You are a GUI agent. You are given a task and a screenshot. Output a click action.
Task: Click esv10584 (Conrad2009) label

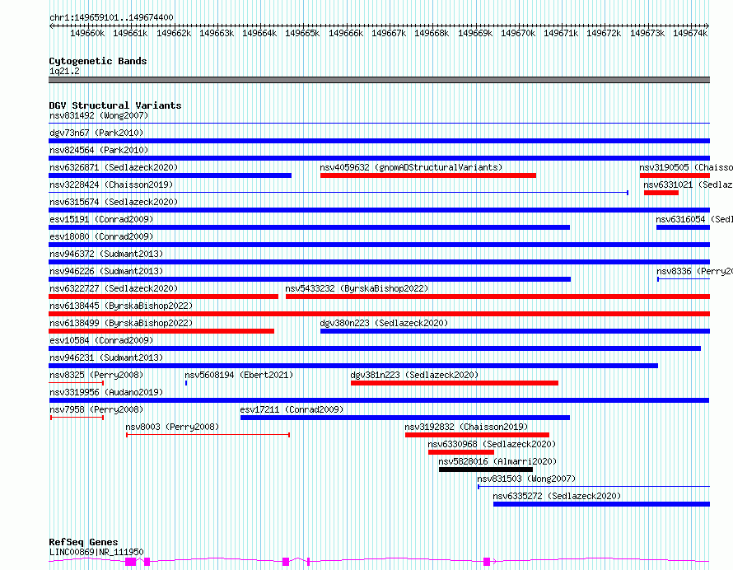101,340
